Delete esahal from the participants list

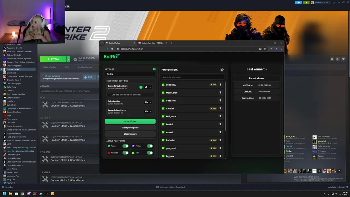(220, 132)
